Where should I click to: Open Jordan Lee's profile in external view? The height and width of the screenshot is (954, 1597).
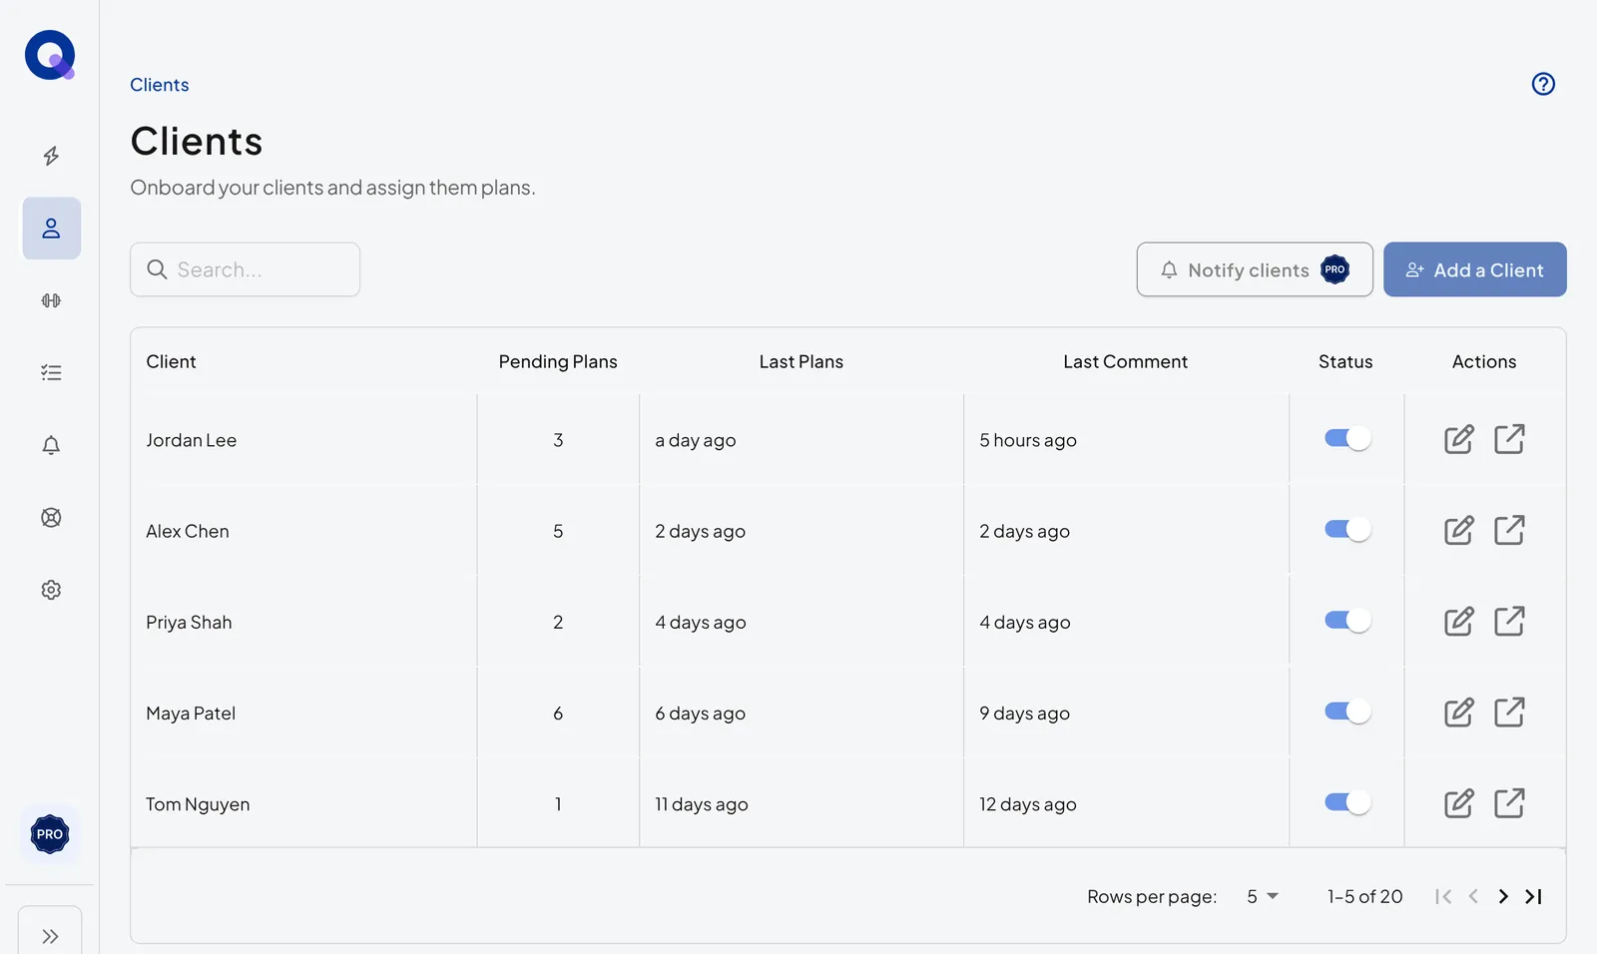pyautogui.click(x=1509, y=439)
